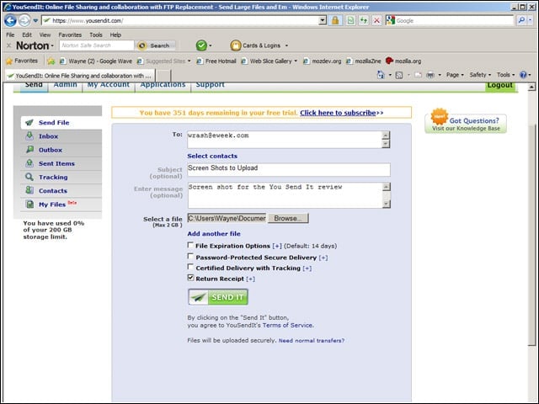Click the Home icon in command bar
Screen dimensions: 539x404
point(381,75)
